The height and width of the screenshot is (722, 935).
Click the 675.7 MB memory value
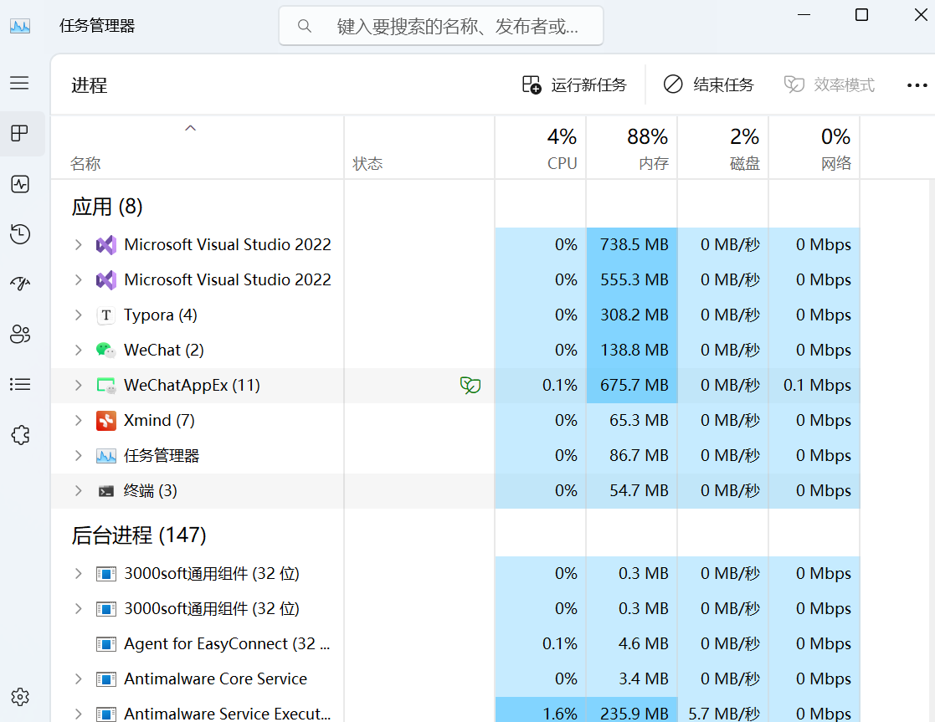(634, 385)
